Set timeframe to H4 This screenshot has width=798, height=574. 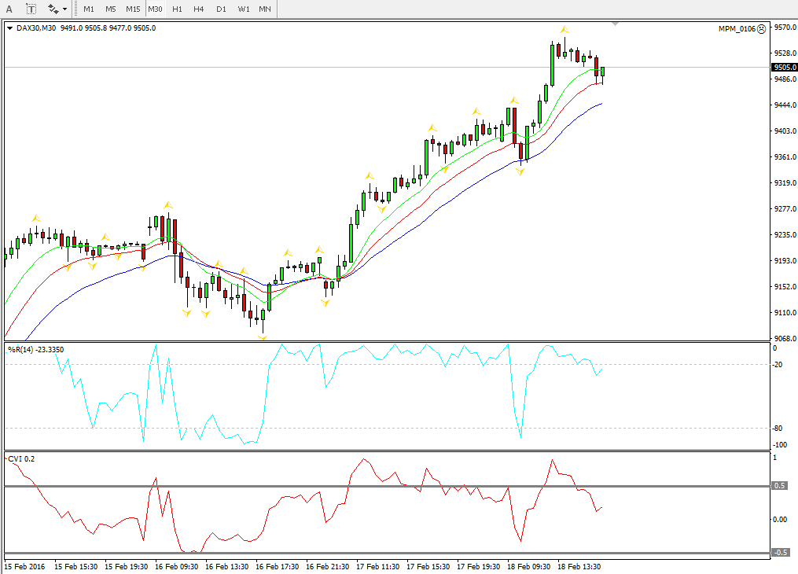point(199,9)
